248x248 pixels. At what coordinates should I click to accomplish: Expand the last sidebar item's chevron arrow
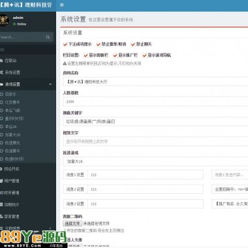(x=50, y=228)
